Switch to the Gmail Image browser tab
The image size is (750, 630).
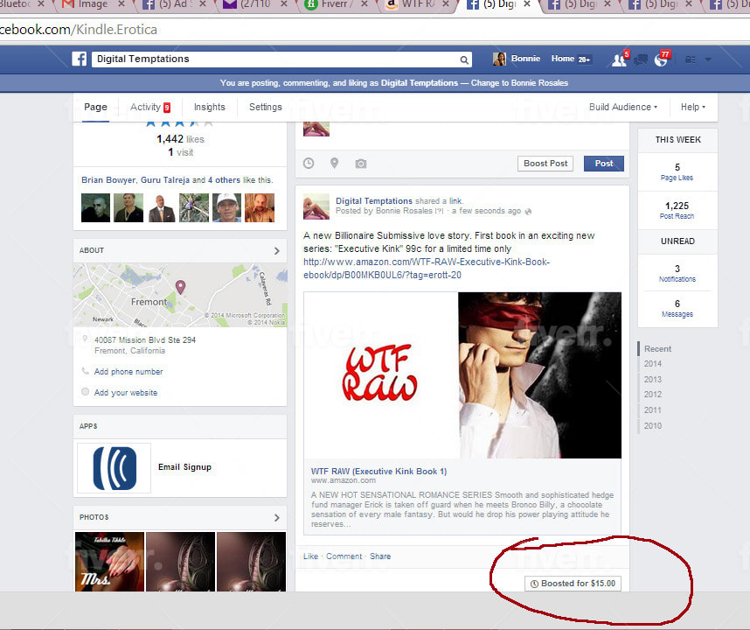pos(93,4)
